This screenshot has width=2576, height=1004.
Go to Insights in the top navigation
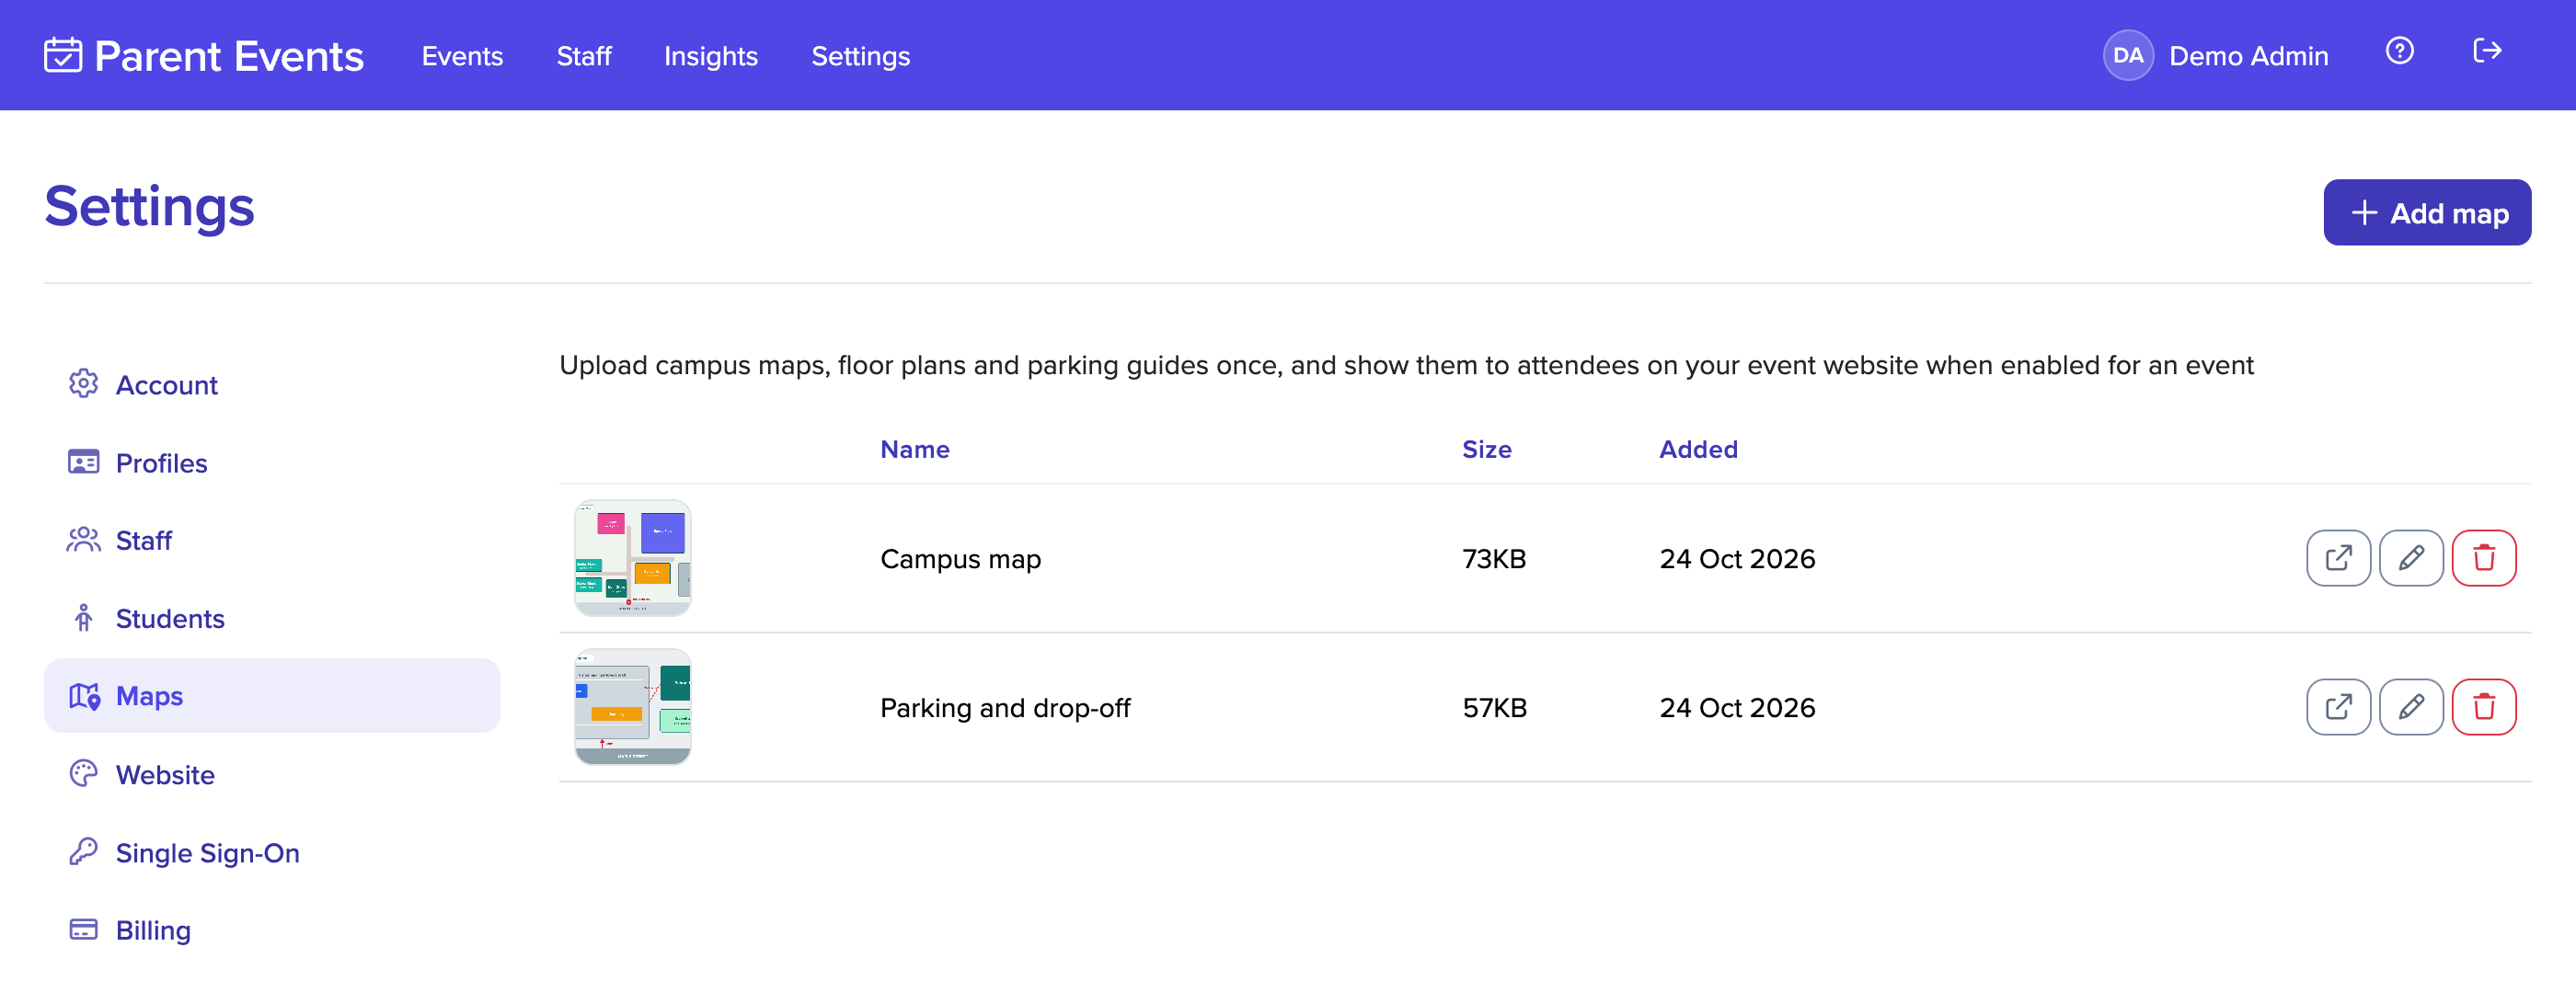pos(710,56)
